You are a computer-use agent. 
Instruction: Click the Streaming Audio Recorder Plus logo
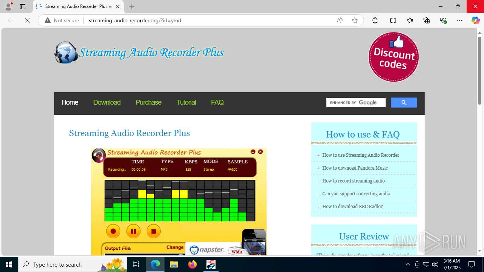click(139, 53)
